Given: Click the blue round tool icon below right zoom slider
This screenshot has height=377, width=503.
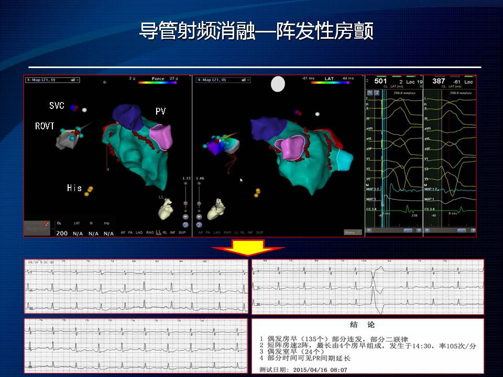Looking at the screenshot, I should [199, 224].
